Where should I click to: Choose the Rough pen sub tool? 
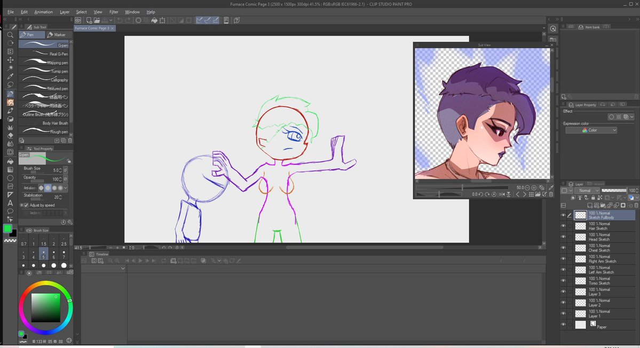pyautogui.click(x=44, y=131)
